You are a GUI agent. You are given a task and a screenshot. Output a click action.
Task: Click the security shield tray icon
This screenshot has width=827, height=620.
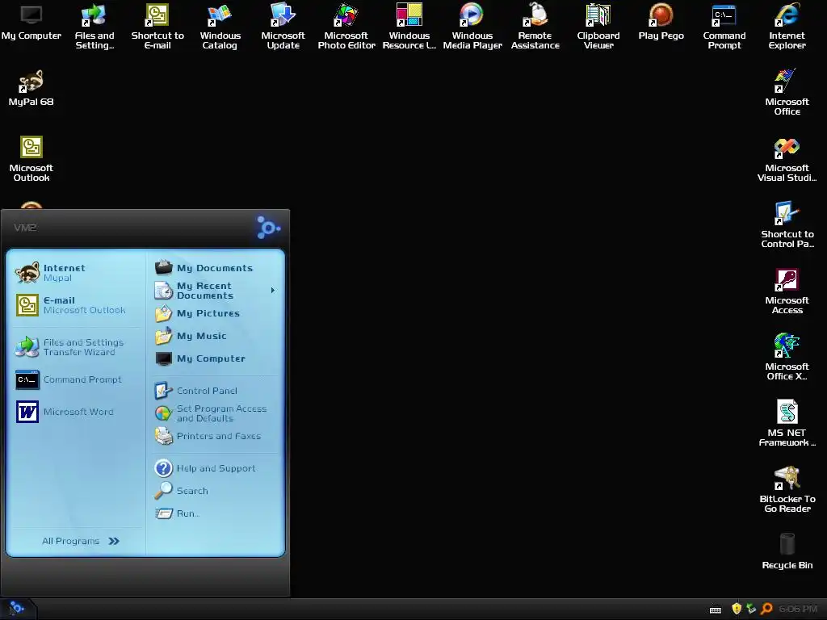737,609
